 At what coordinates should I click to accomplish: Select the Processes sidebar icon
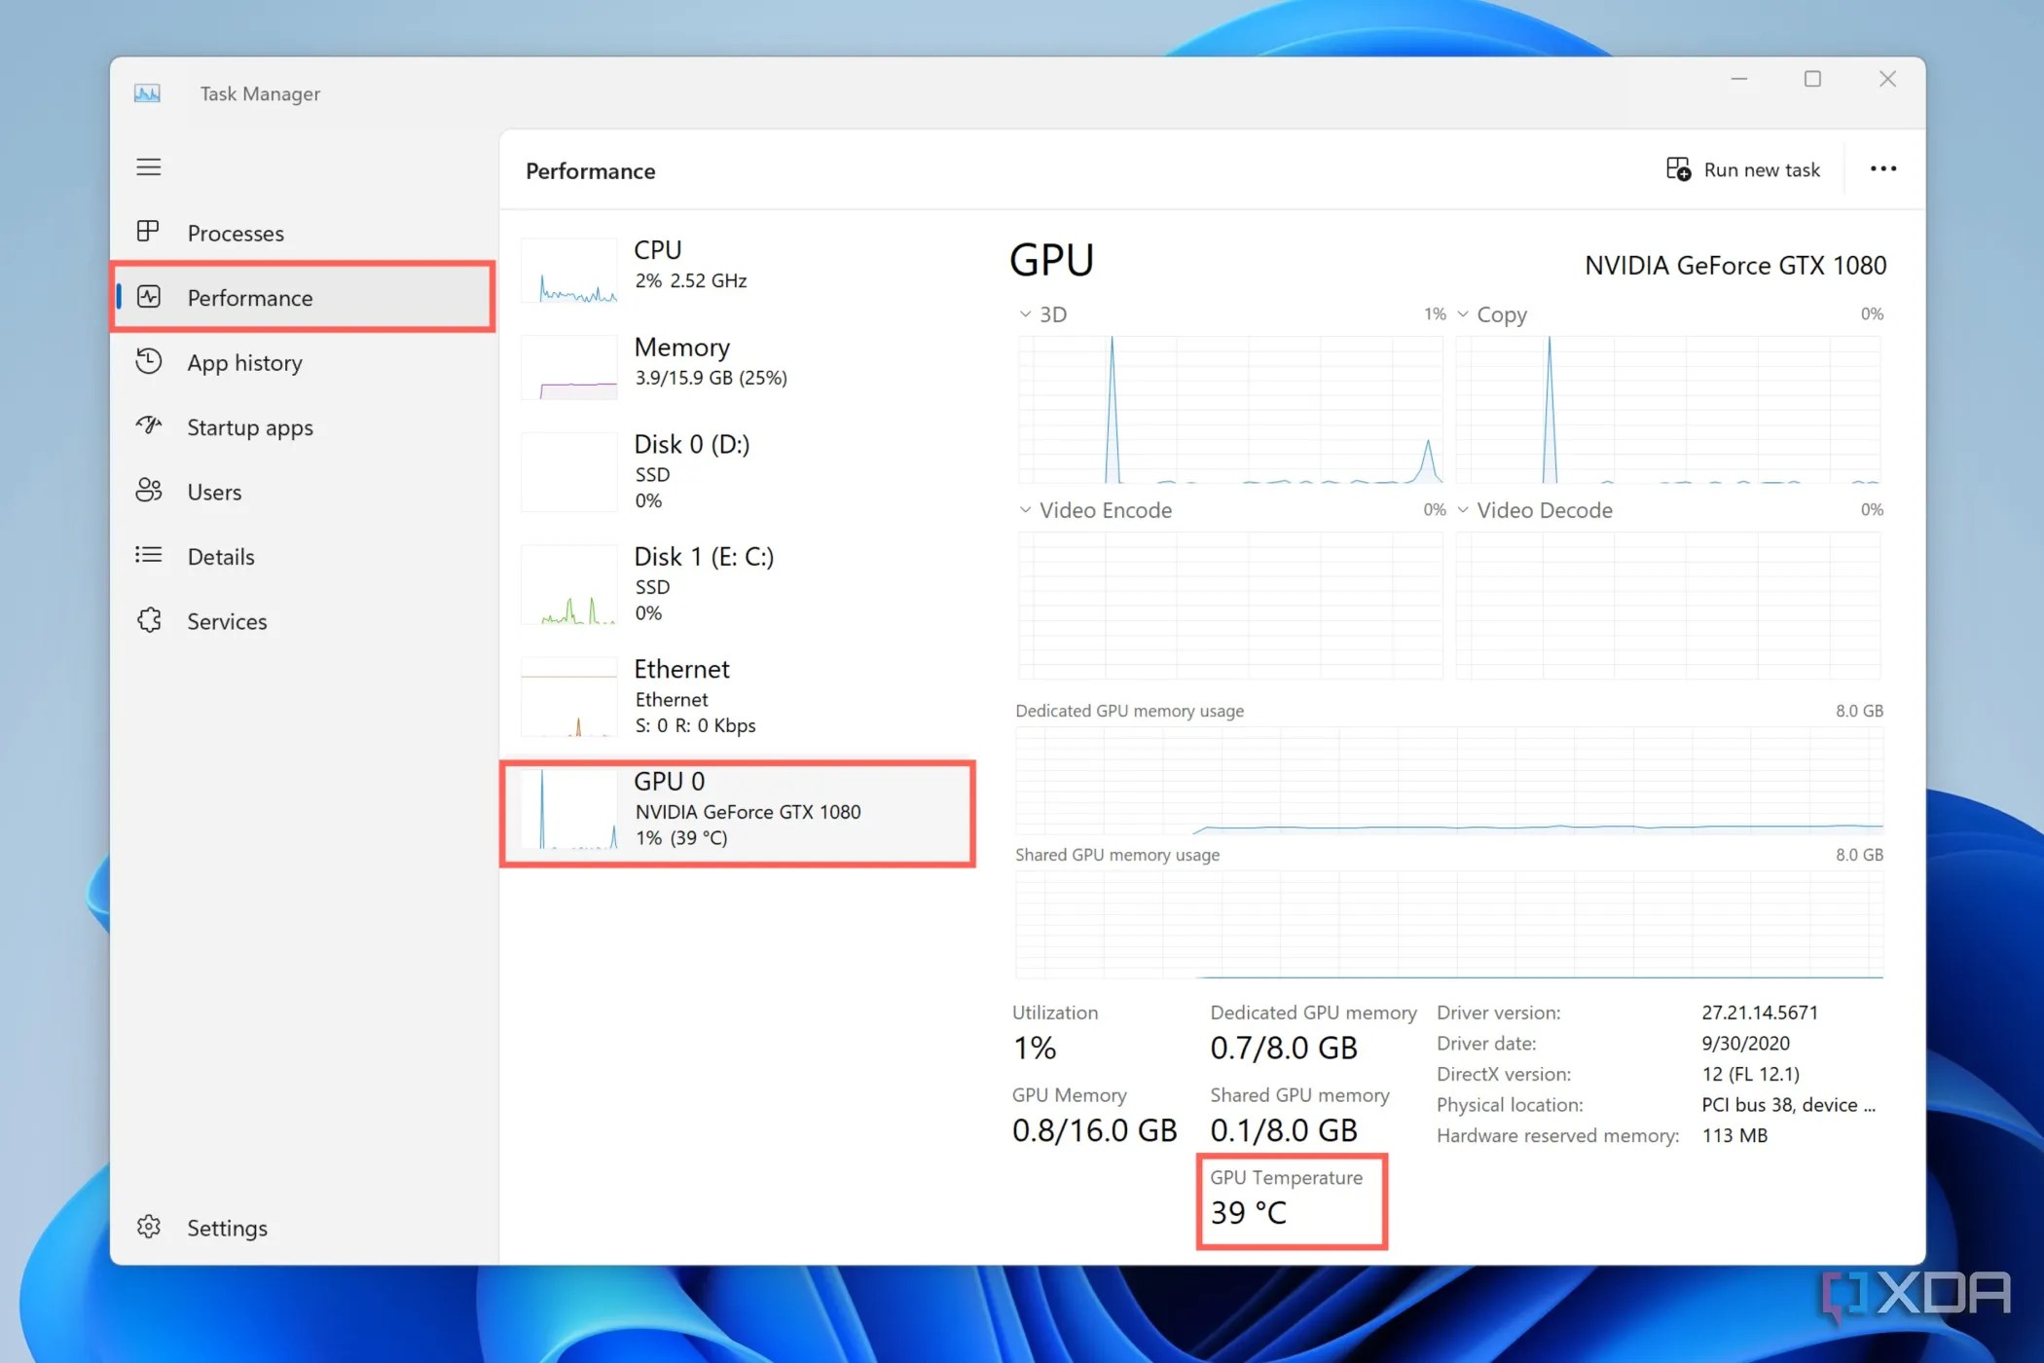click(x=148, y=233)
